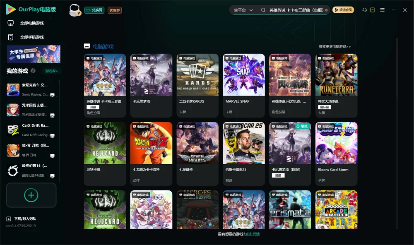Click 搜索更多电脑游戏>> link
Screen dimensions: 414x245
335,46
